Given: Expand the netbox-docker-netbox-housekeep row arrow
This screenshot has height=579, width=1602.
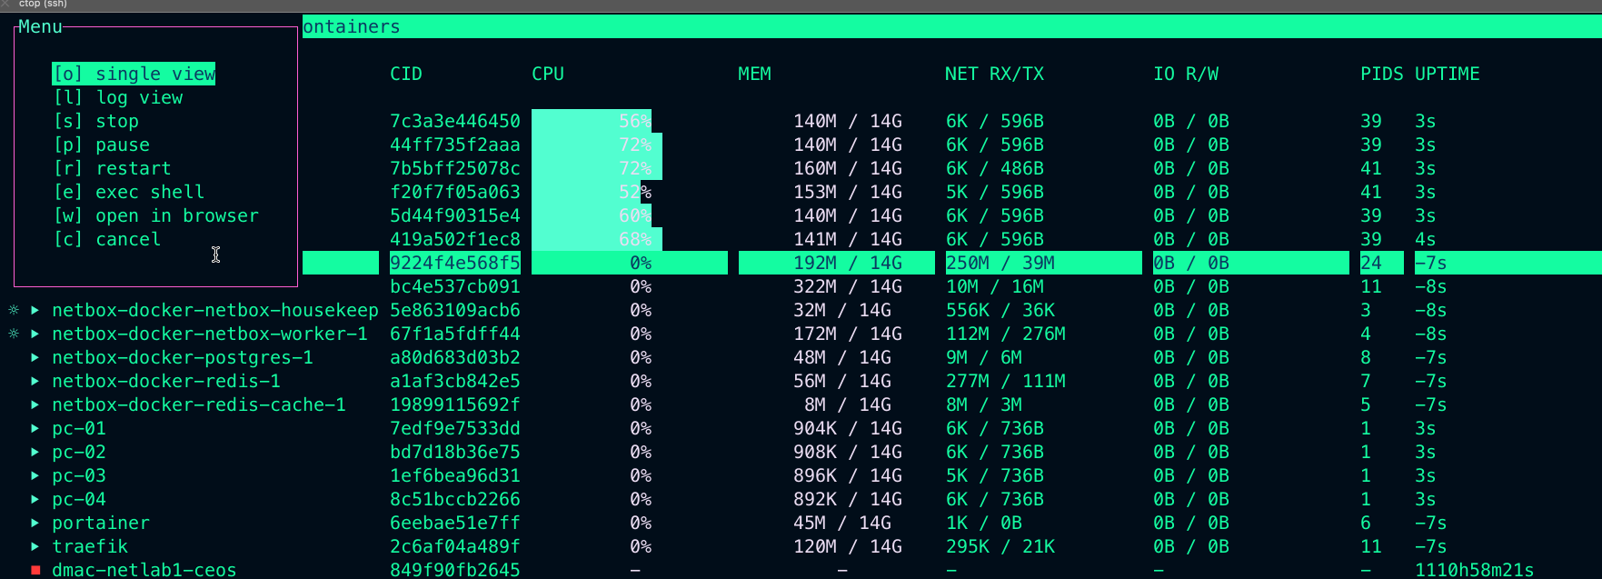Looking at the screenshot, I should coord(35,310).
